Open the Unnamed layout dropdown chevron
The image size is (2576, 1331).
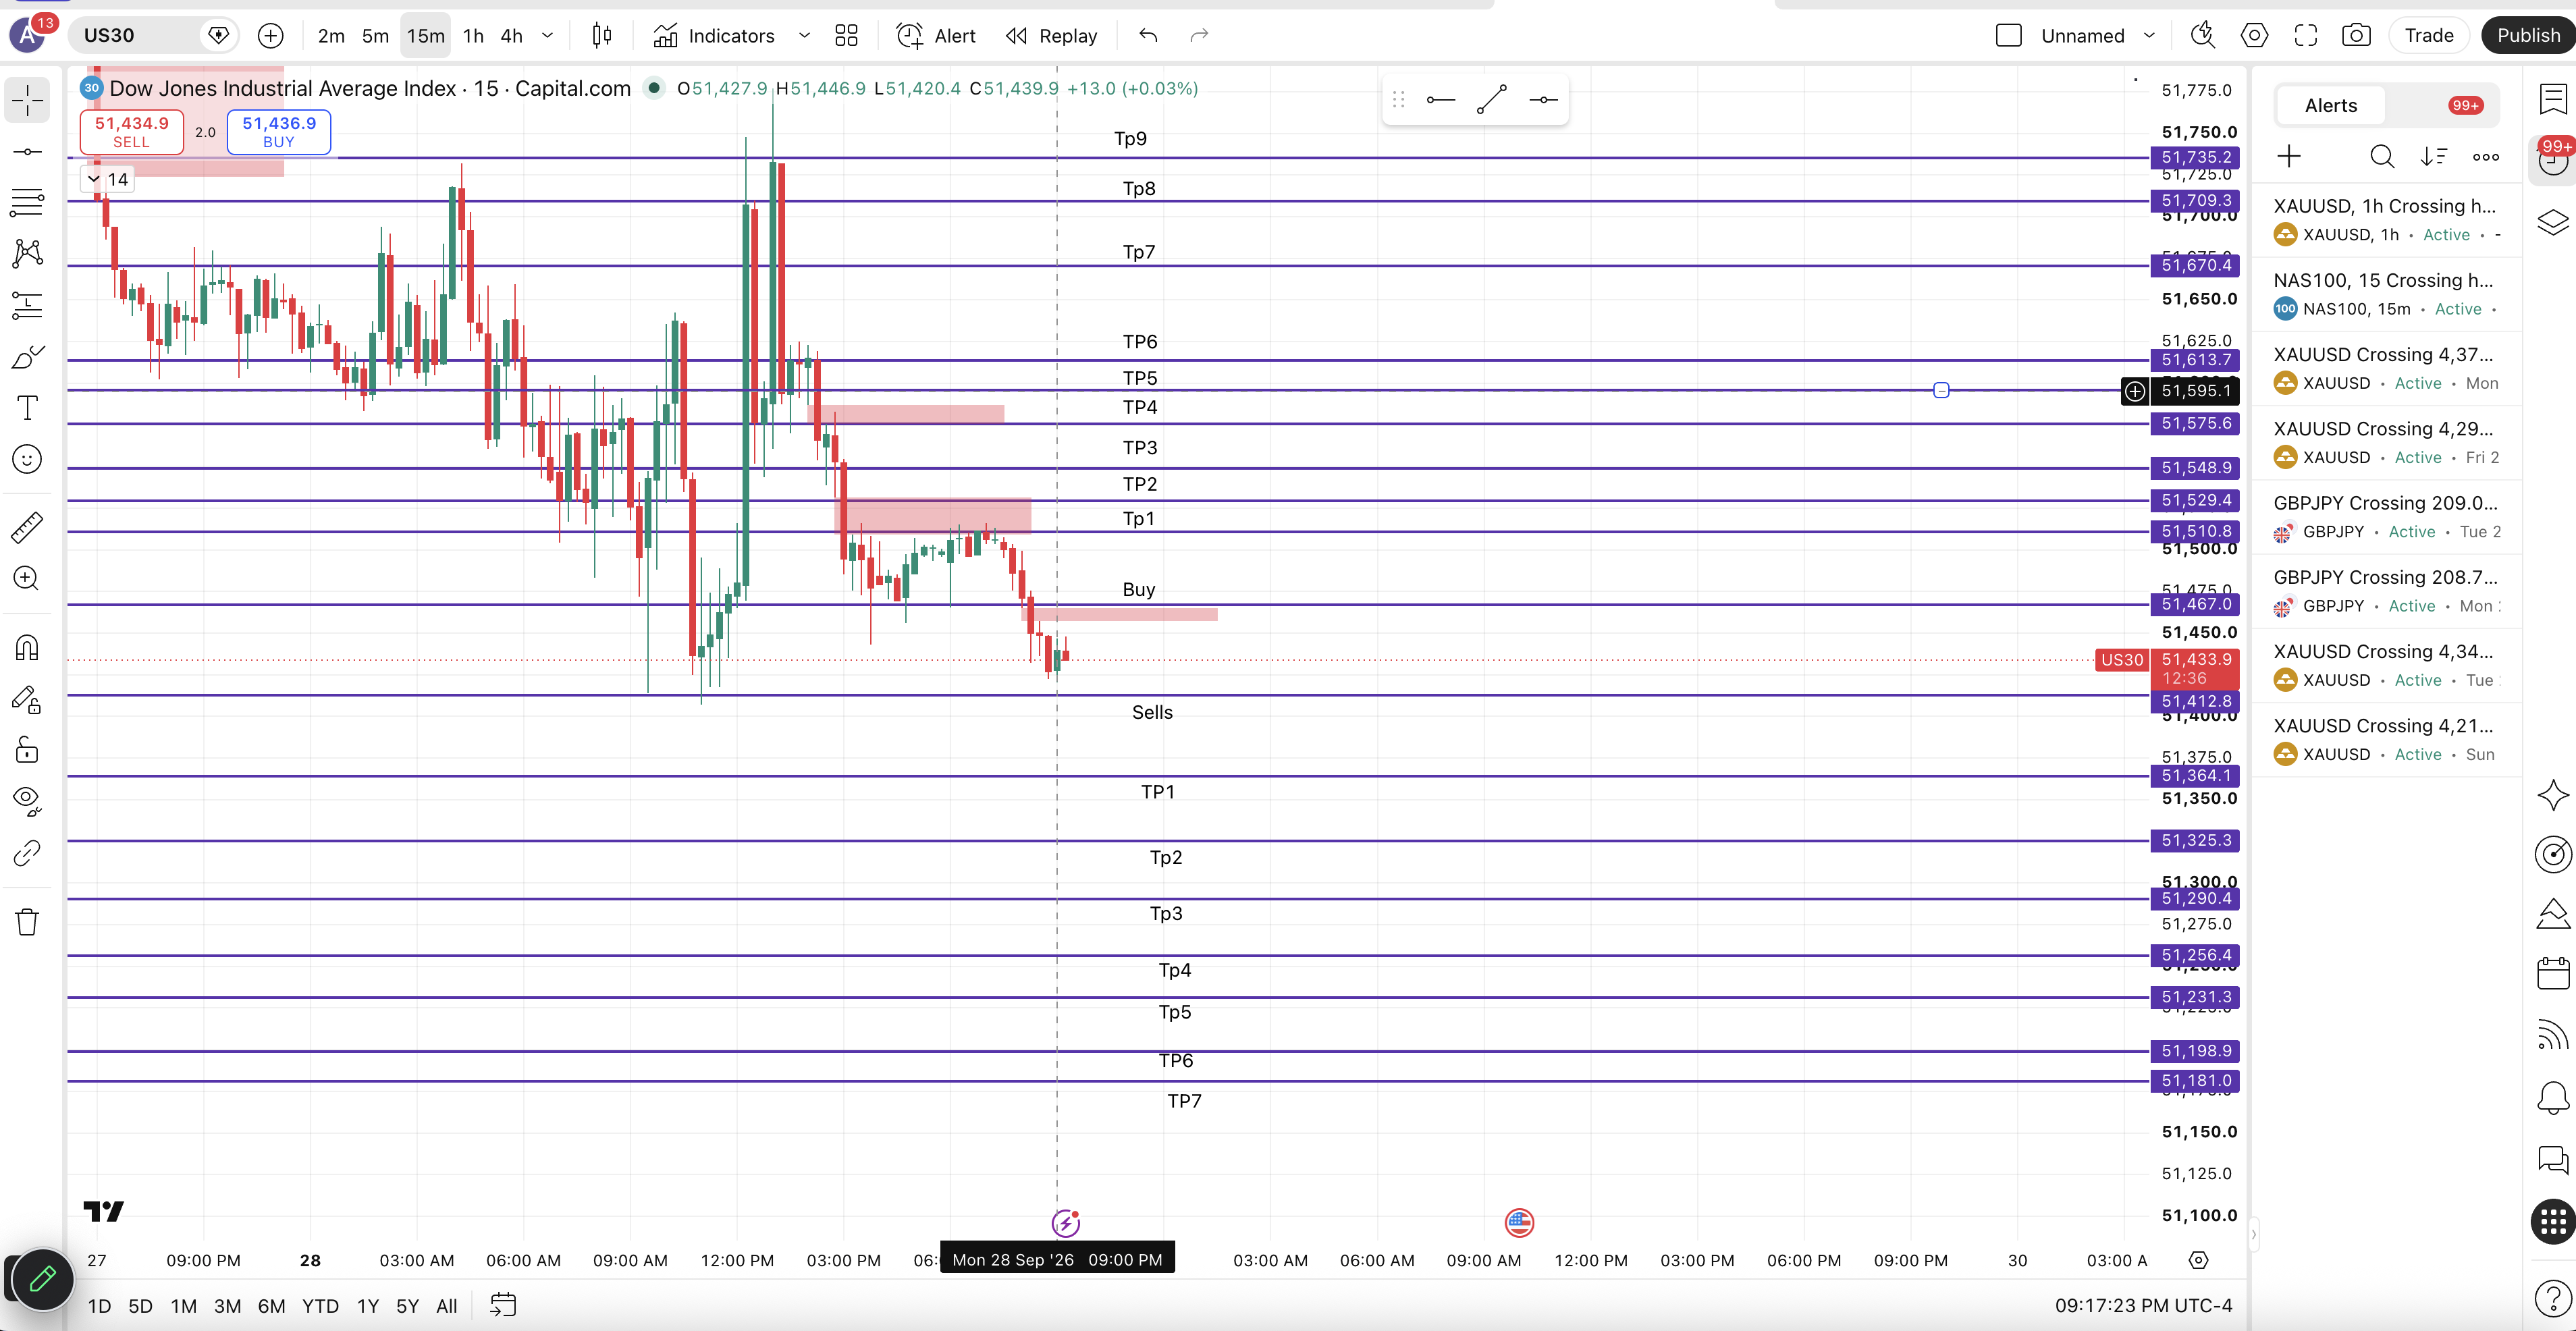[2149, 36]
